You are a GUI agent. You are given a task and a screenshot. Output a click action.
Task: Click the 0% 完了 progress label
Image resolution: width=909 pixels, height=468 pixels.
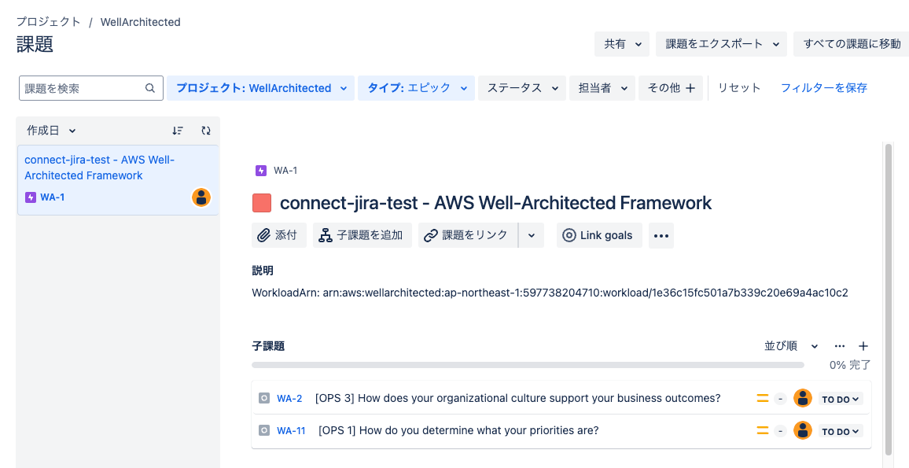[850, 365]
